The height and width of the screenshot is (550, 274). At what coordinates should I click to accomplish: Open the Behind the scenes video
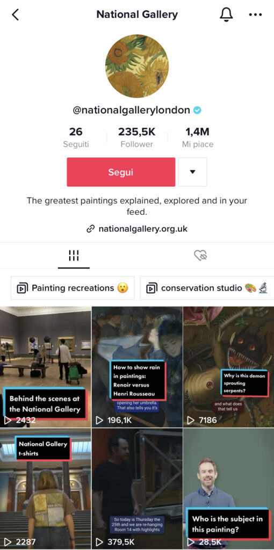pyautogui.click(x=45, y=367)
